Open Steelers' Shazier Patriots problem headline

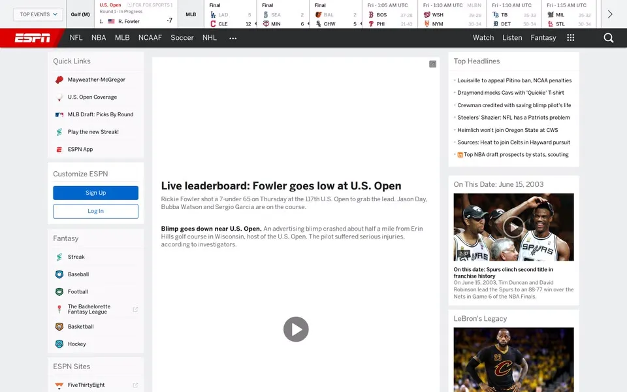(x=513, y=118)
